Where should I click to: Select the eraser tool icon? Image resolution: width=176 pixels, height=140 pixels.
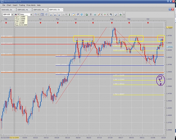(116, 14)
